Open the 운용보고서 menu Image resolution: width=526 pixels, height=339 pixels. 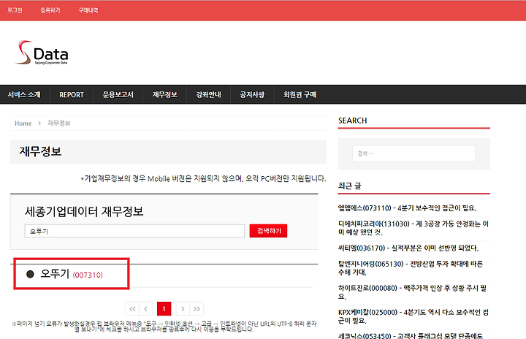point(118,95)
